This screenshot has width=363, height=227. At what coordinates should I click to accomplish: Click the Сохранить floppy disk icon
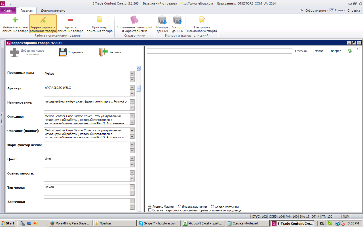tap(63, 52)
